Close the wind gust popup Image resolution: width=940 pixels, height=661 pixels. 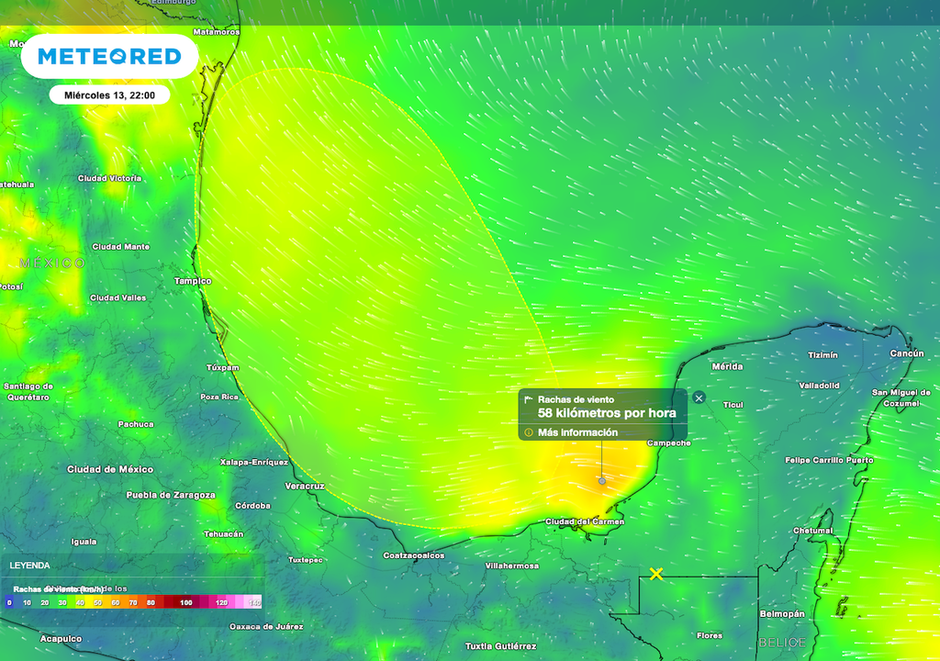click(x=699, y=398)
